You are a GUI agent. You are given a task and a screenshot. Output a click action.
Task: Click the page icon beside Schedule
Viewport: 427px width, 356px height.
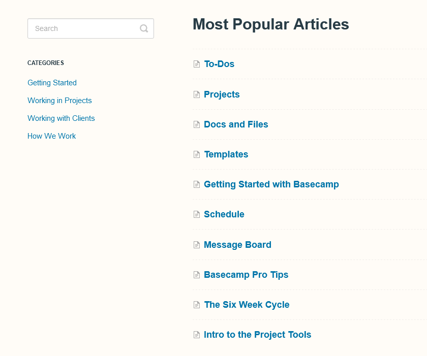196,214
